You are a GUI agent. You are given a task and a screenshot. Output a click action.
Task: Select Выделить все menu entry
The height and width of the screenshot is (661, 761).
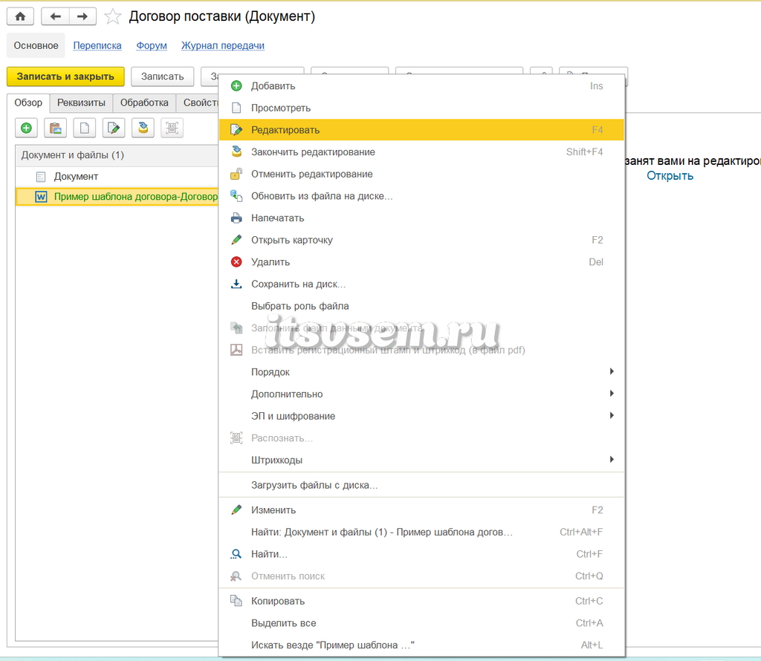(421, 622)
